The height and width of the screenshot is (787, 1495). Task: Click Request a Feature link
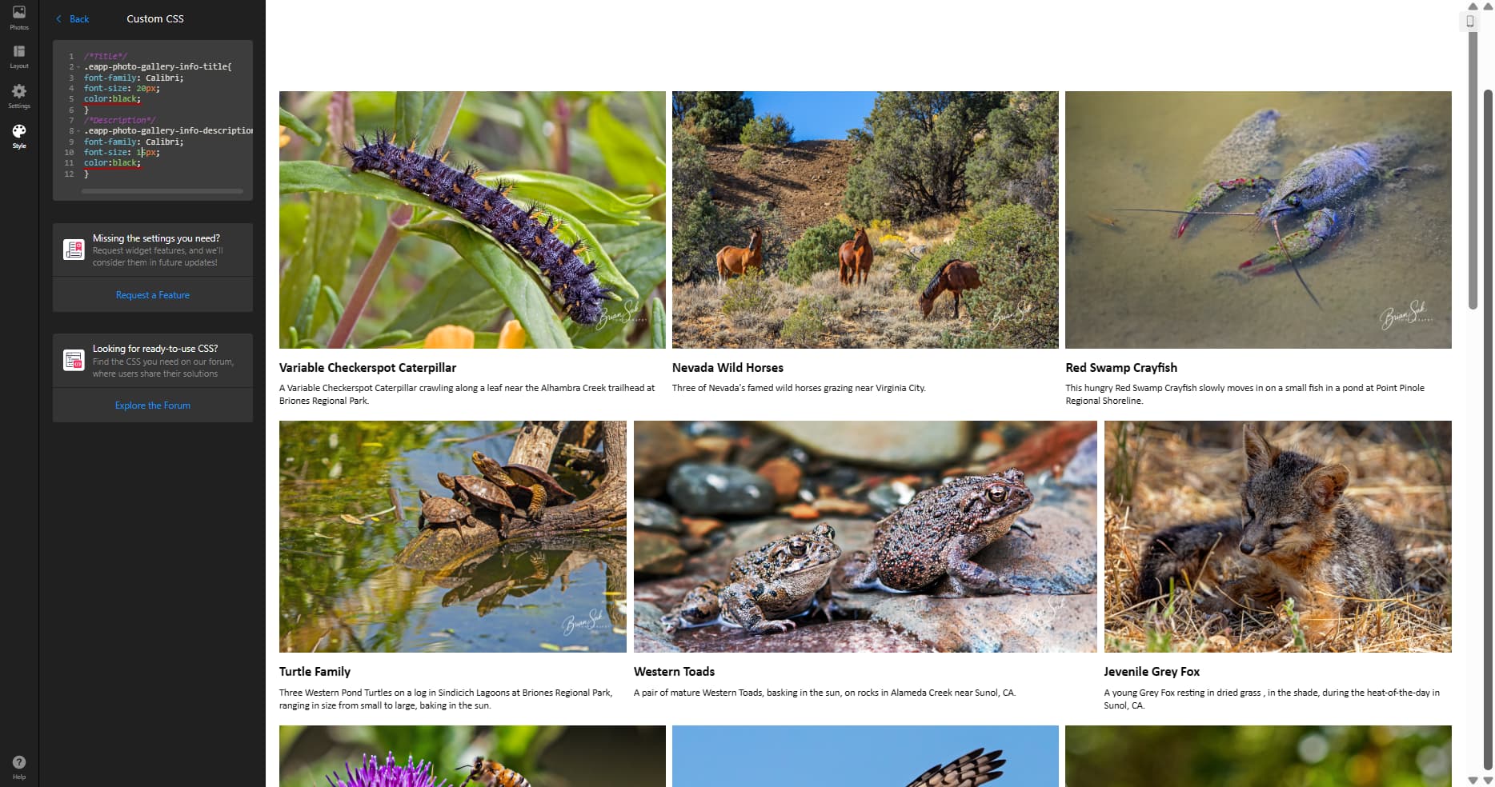[153, 295]
